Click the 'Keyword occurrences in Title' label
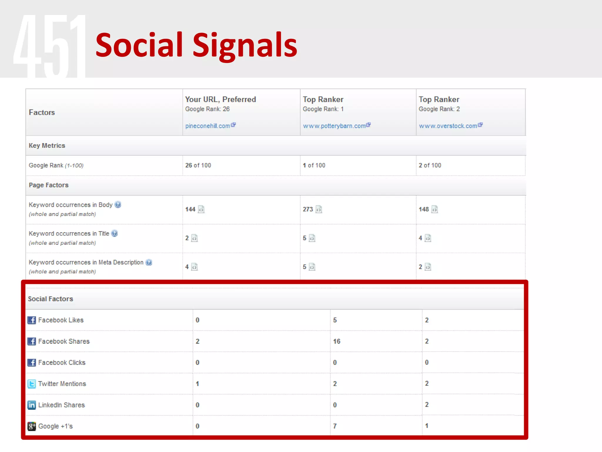 (69, 234)
